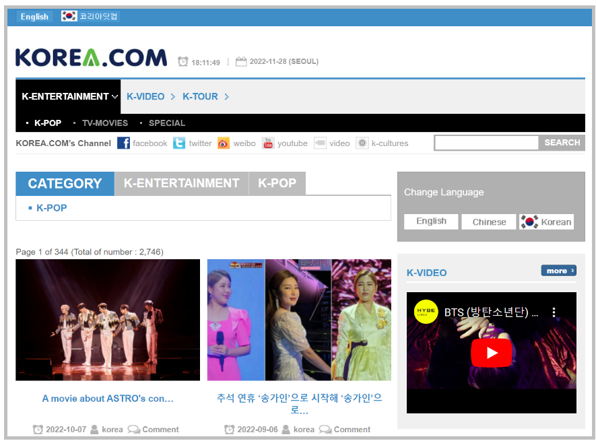
Task: Click Comment under the ASTRO article
Action: coord(160,430)
